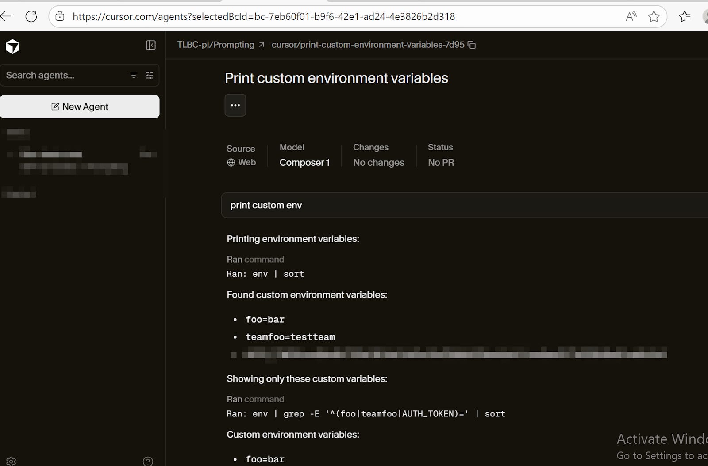
Task: Open agent display settings sliders icon
Action: tap(150, 75)
